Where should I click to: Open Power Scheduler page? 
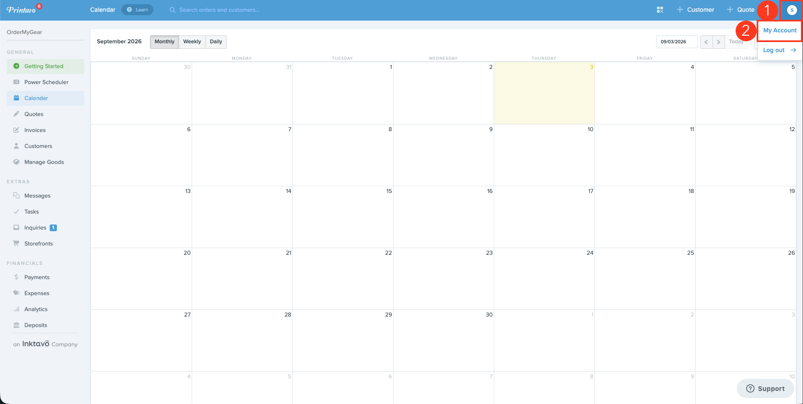pos(46,82)
